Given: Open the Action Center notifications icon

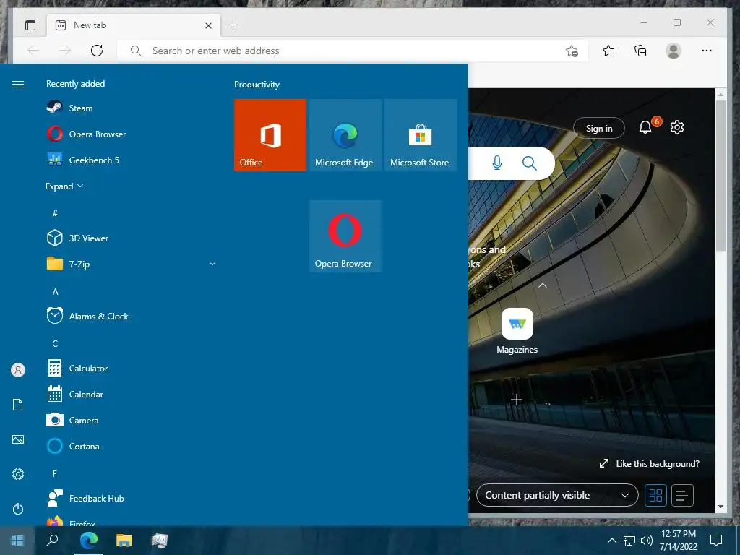Looking at the screenshot, I should 716,541.
